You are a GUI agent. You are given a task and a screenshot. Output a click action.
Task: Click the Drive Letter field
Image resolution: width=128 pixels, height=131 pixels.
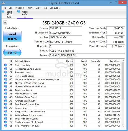point(66,46)
